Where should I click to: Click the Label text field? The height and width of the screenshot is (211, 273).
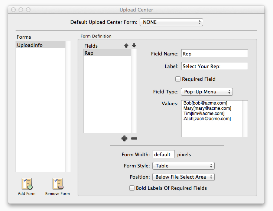214,66
